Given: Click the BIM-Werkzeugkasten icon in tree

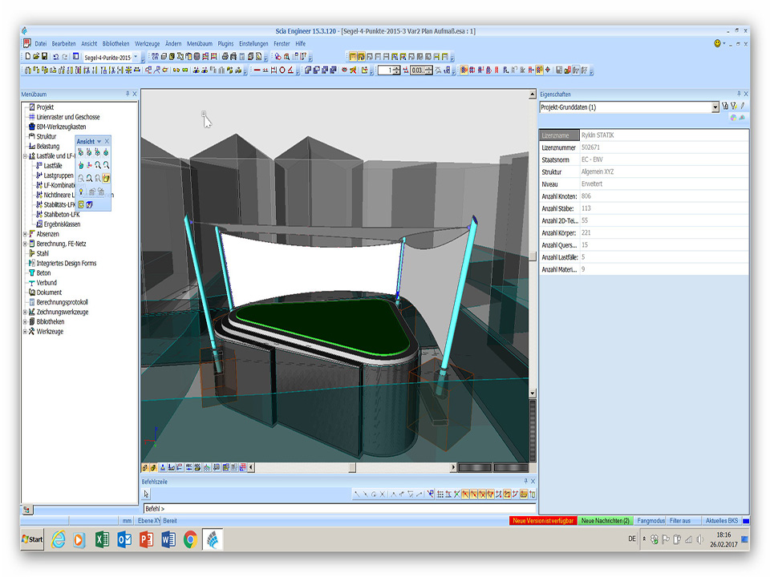Looking at the screenshot, I should (31, 127).
